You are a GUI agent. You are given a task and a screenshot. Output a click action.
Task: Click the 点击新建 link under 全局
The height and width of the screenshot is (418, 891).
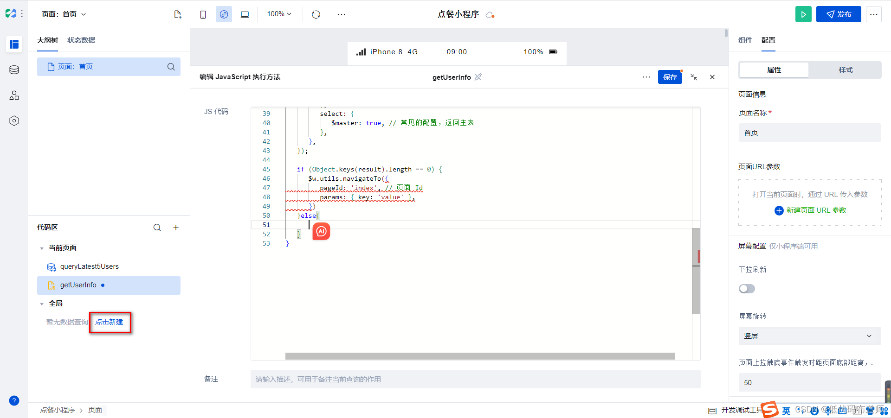point(110,322)
